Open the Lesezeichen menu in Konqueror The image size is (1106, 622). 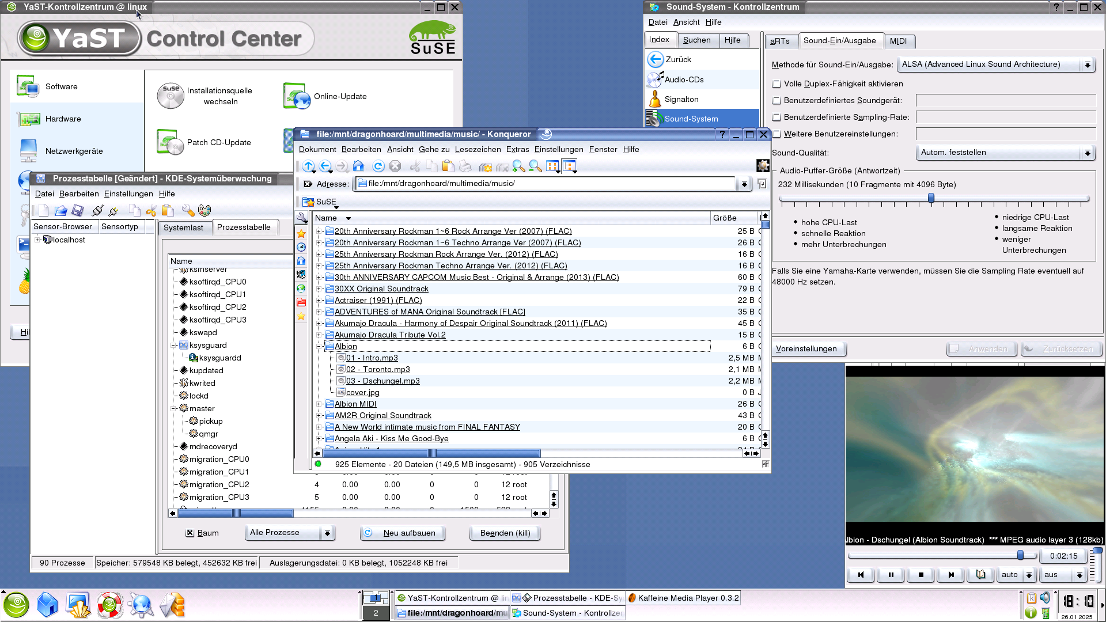coord(478,150)
